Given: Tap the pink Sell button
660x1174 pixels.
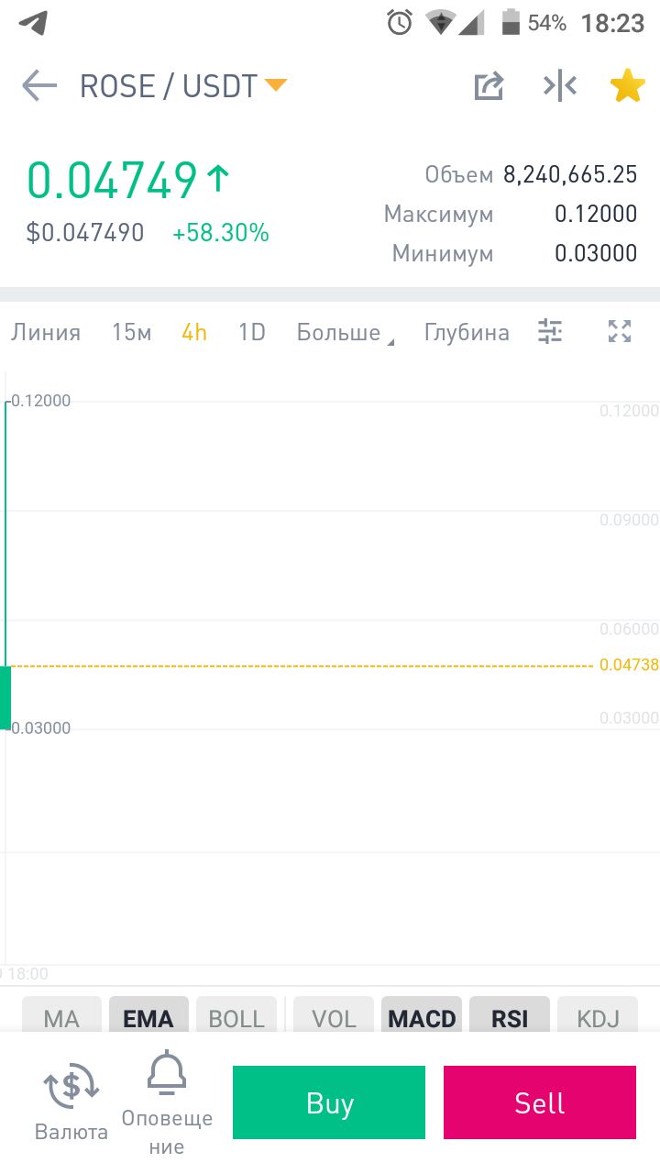Looking at the screenshot, I should [540, 1102].
